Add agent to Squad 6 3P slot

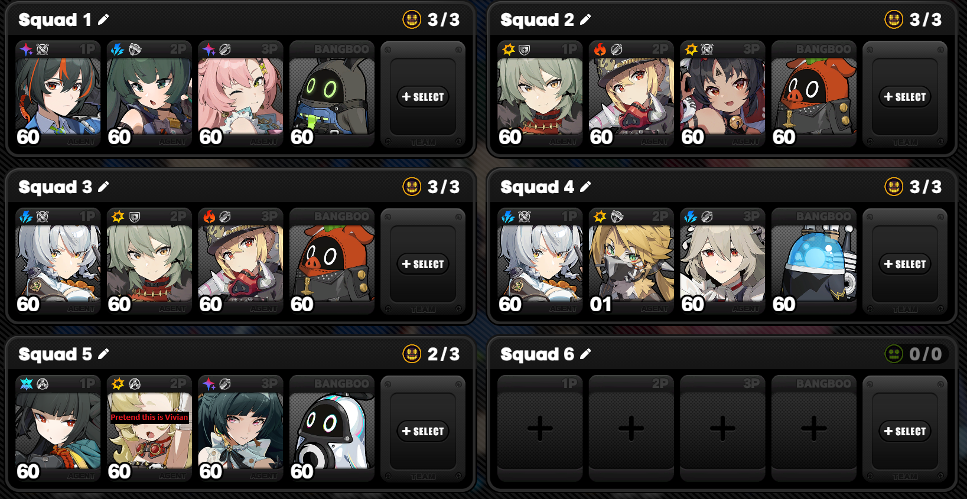[x=722, y=428]
